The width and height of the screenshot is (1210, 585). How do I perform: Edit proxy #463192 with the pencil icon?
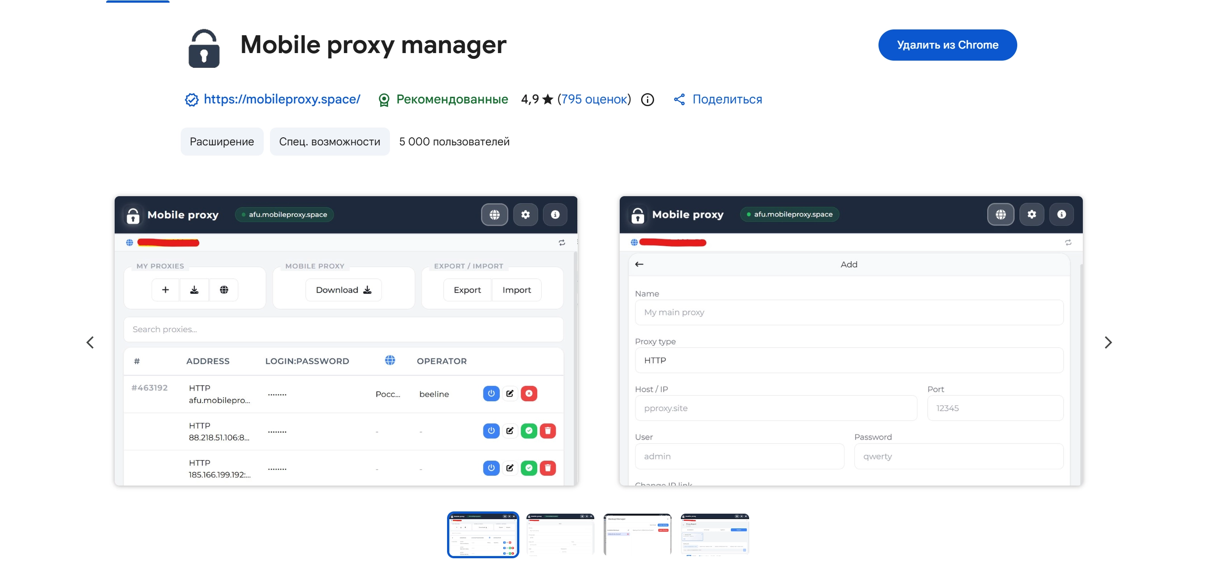coord(510,394)
